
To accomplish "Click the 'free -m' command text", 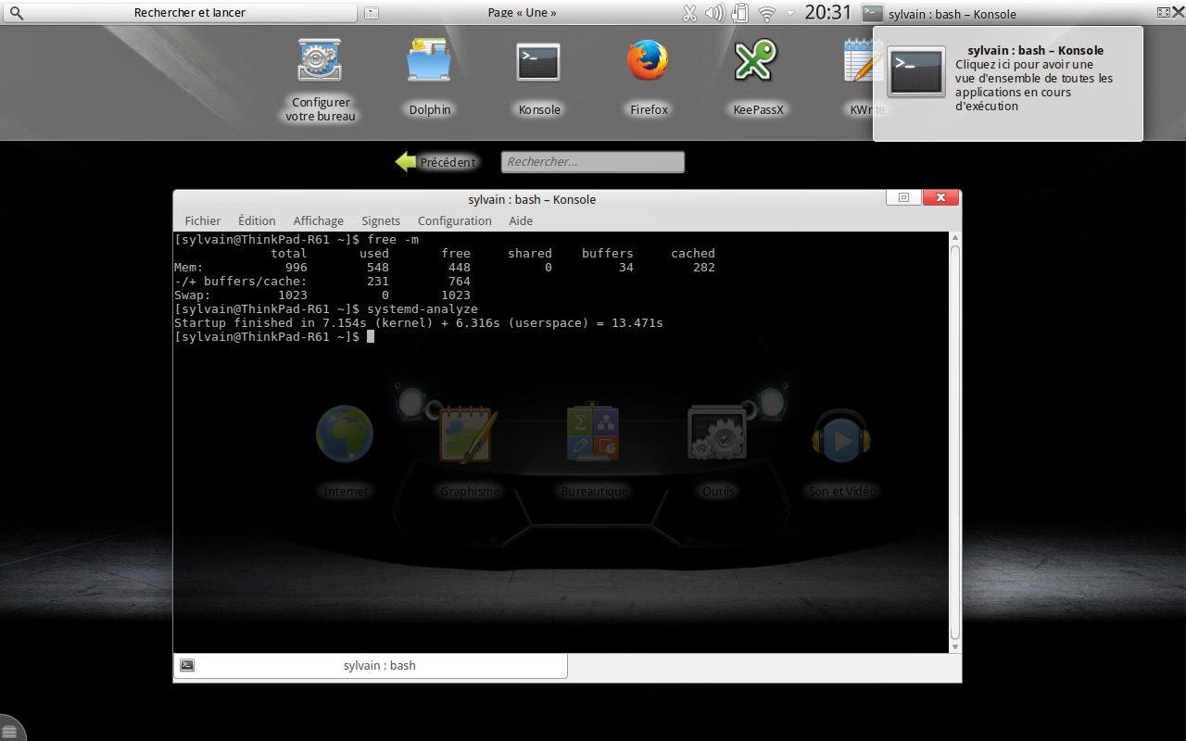I will point(393,239).
